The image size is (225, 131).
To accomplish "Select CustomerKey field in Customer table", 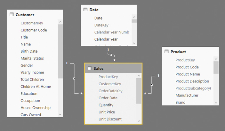I will pyautogui.click(x=32, y=23).
